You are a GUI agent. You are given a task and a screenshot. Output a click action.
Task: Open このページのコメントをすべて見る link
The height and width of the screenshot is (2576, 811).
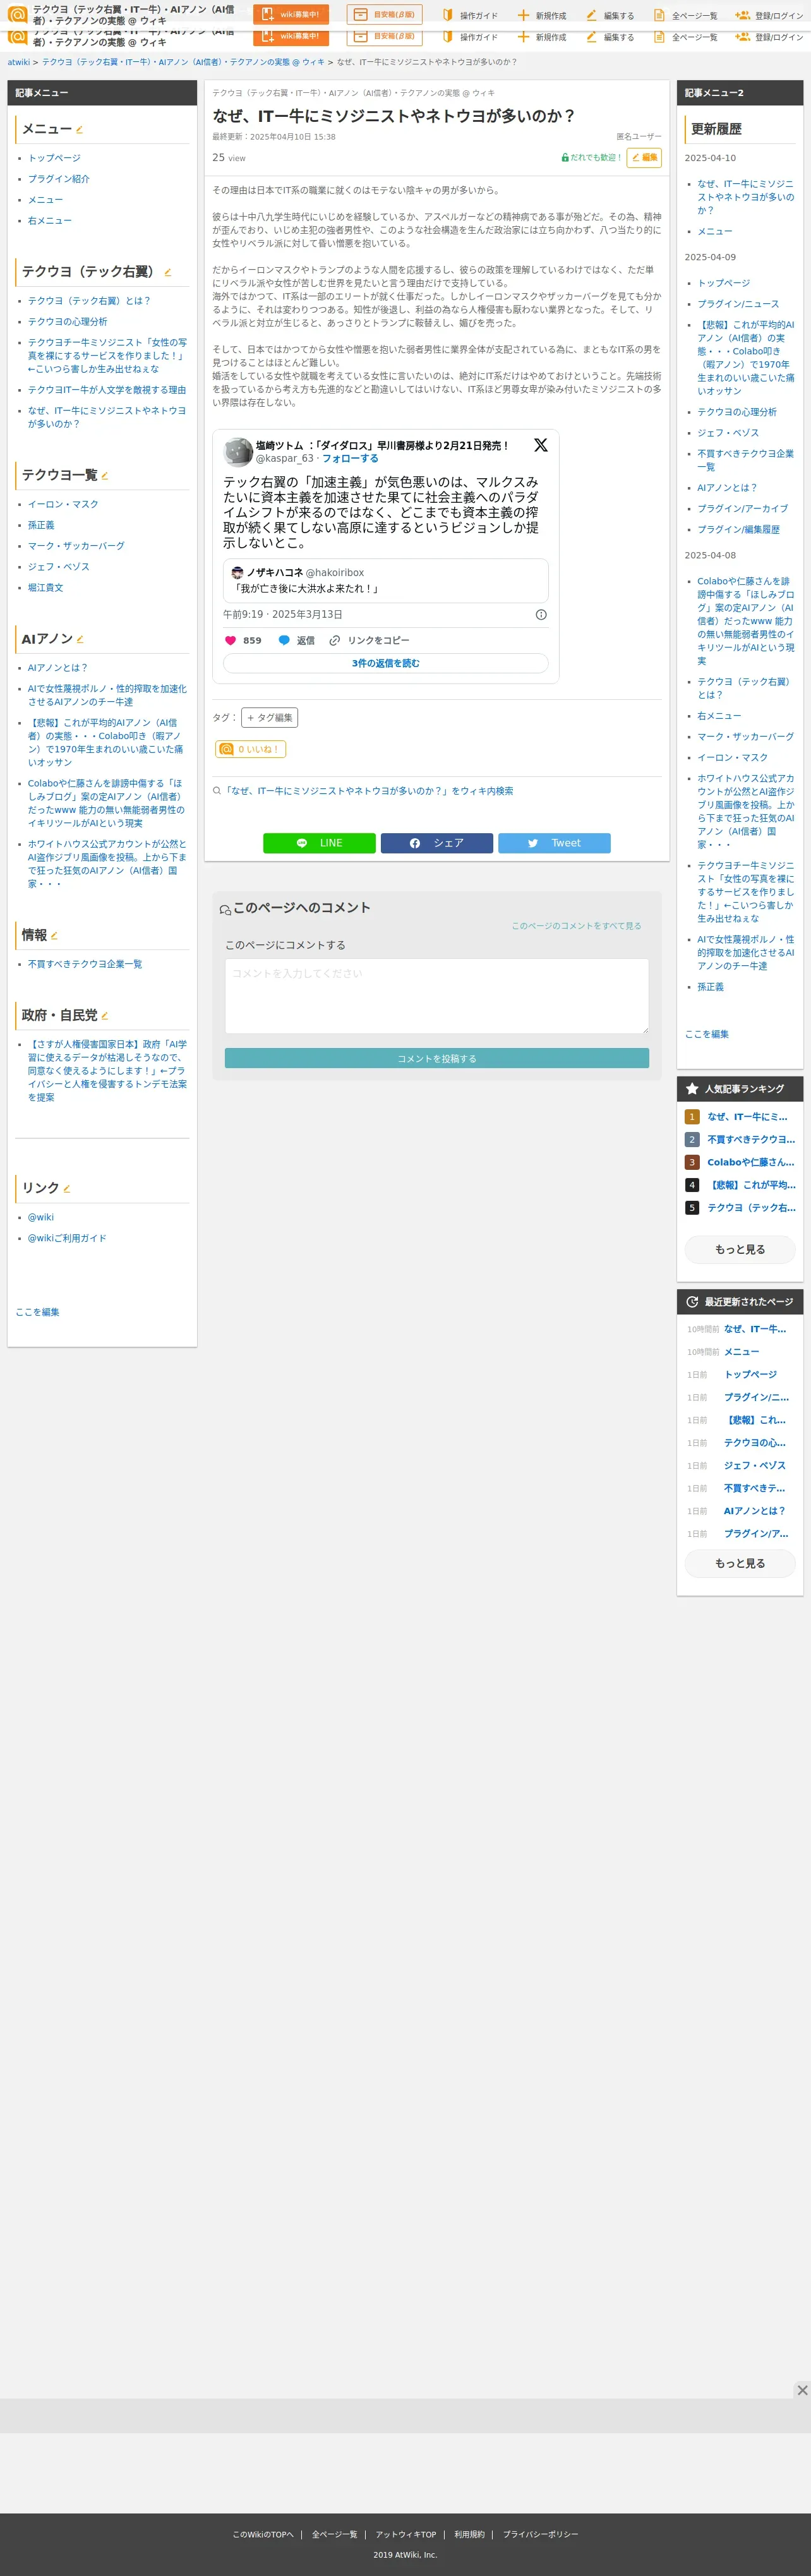tap(577, 926)
